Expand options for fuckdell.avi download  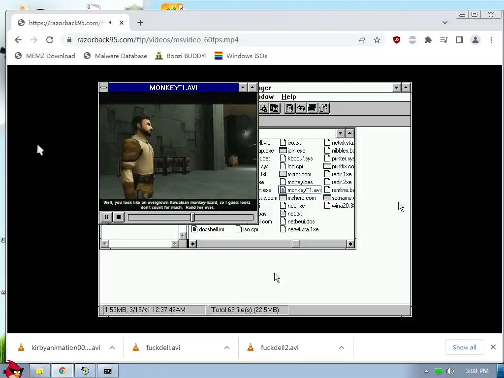pyautogui.click(x=226, y=347)
